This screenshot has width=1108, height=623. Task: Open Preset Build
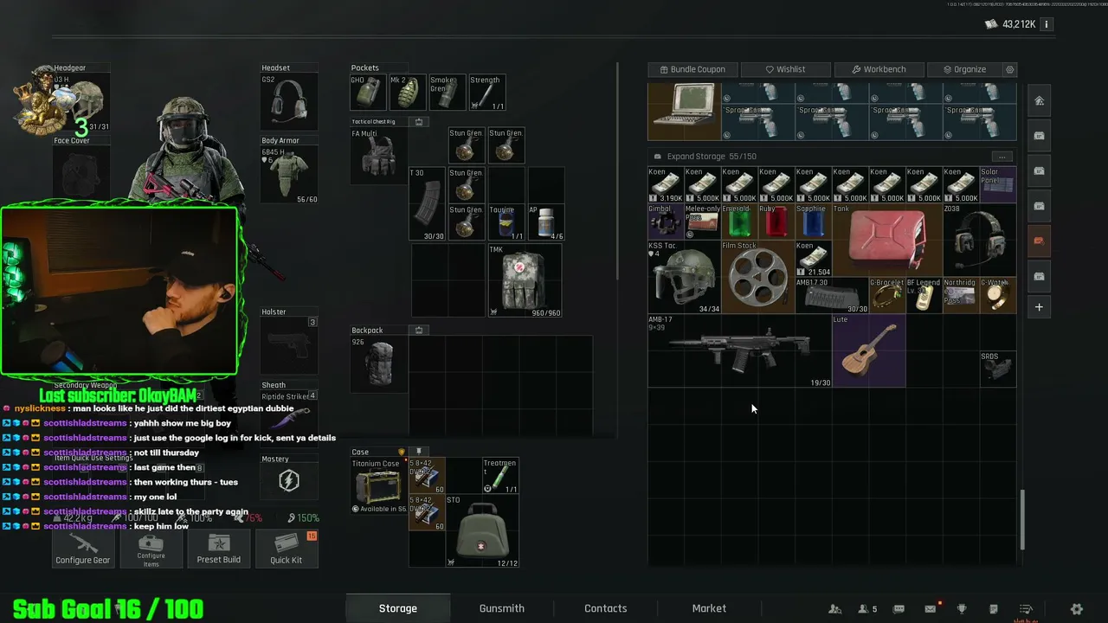pyautogui.click(x=219, y=549)
